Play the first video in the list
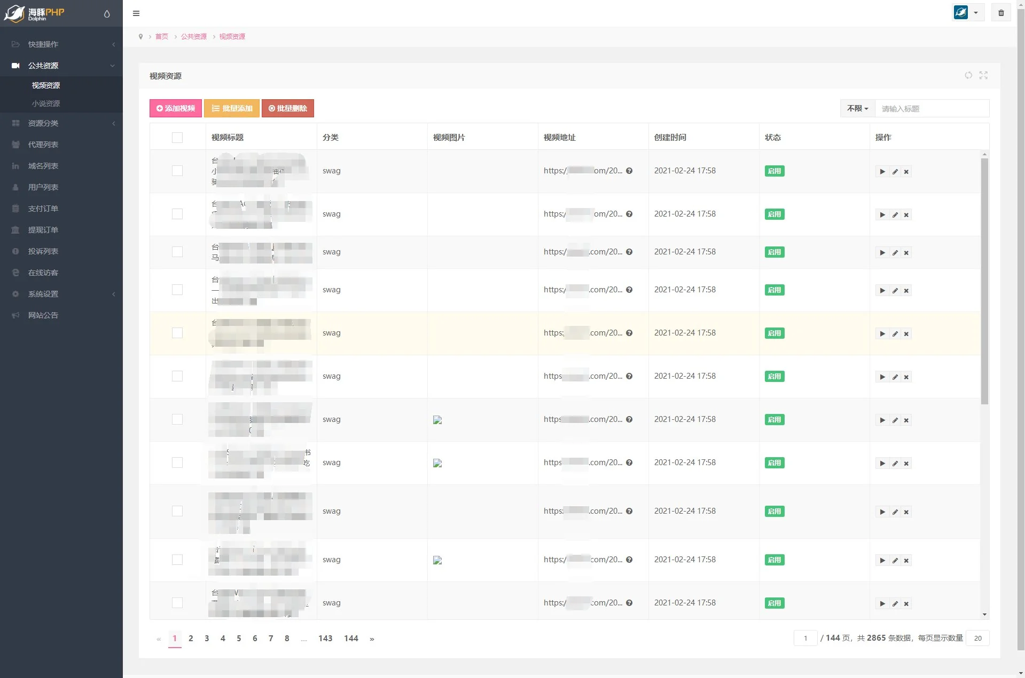Screen dimensions: 1025x678 (882, 172)
